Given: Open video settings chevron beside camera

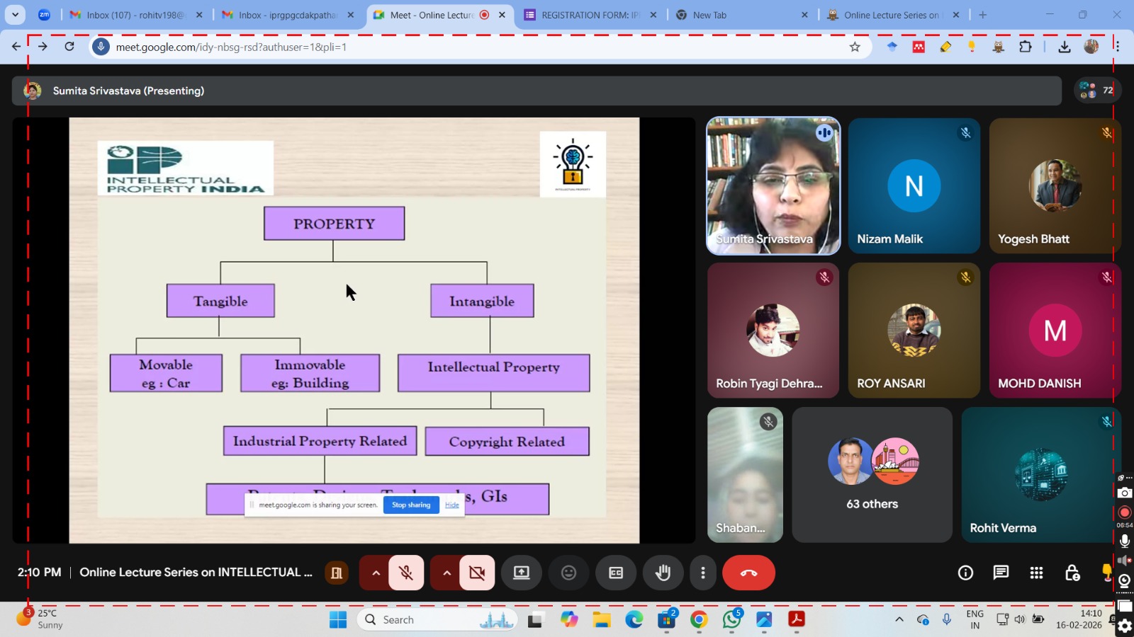Looking at the screenshot, I should click(x=447, y=573).
